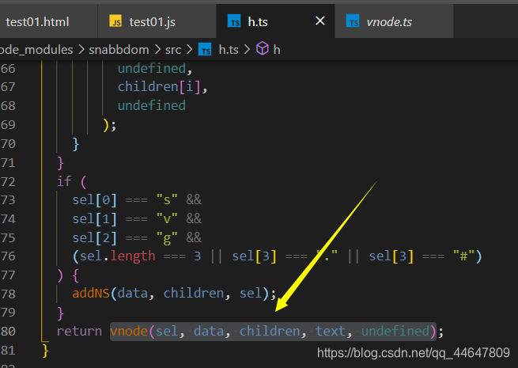The width and height of the screenshot is (518, 368).
Task: Click the closing brace on line 71
Action: 60,163
